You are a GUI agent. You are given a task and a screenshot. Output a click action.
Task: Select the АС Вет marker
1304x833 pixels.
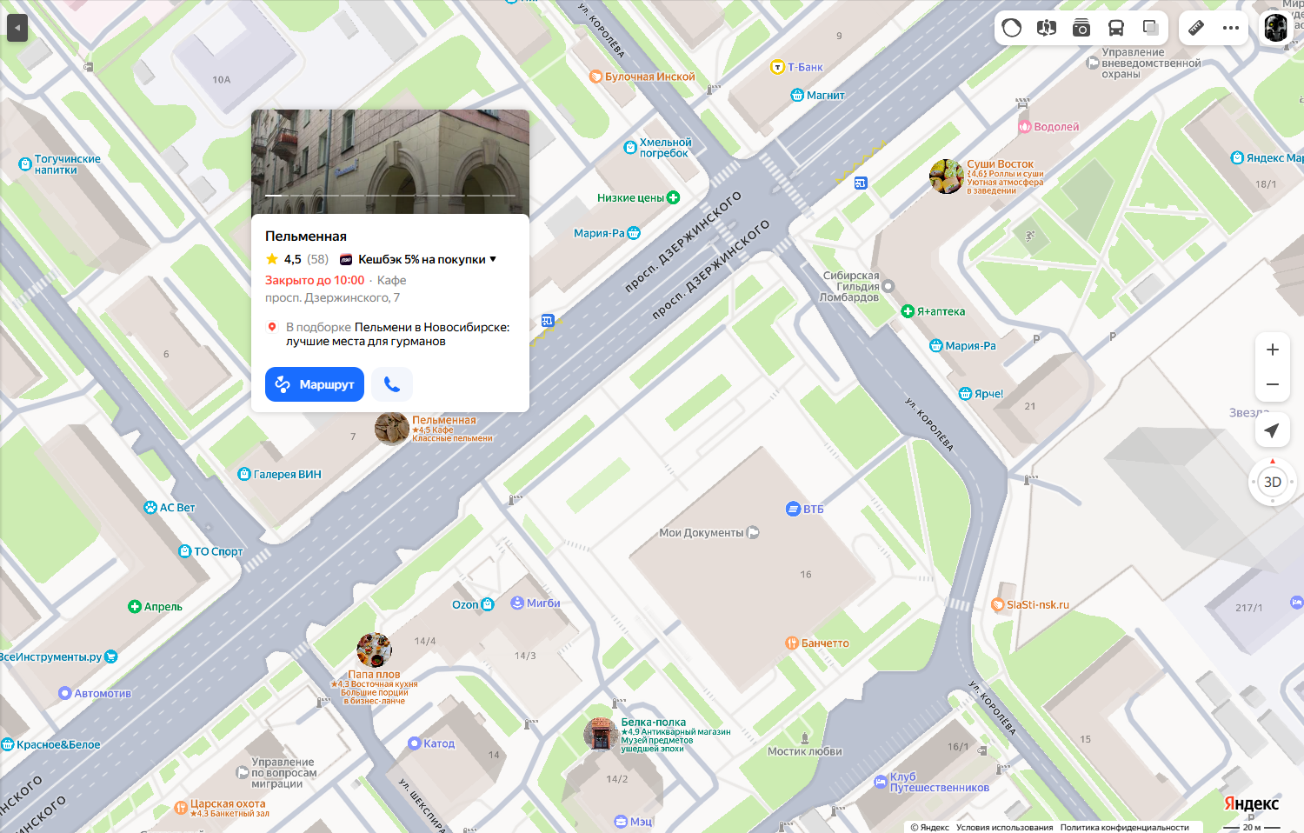[x=150, y=508]
